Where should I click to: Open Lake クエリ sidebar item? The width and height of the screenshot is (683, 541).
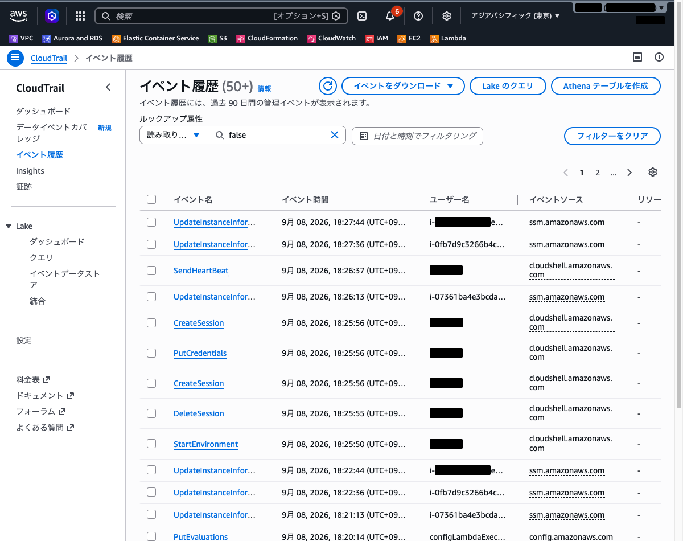coord(41,257)
